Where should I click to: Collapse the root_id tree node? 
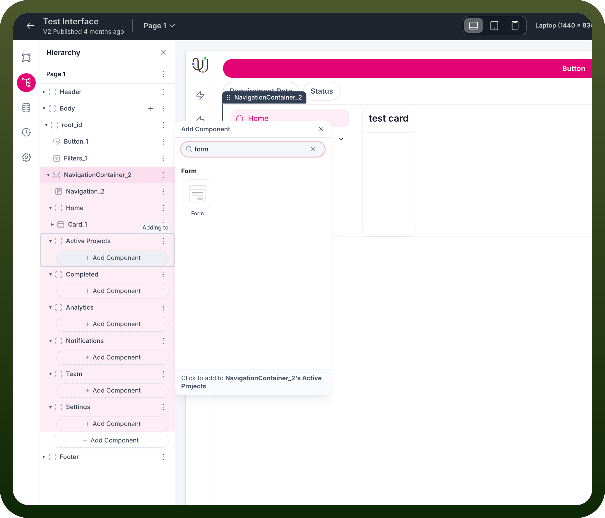46,125
